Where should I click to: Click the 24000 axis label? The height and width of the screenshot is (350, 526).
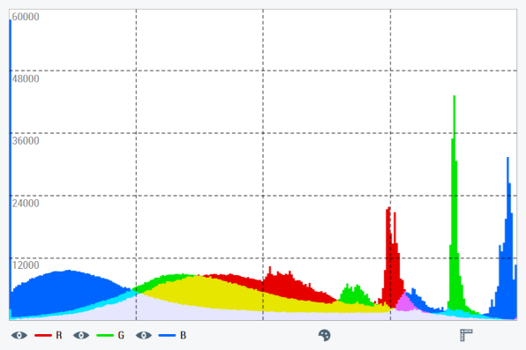[x=26, y=203]
